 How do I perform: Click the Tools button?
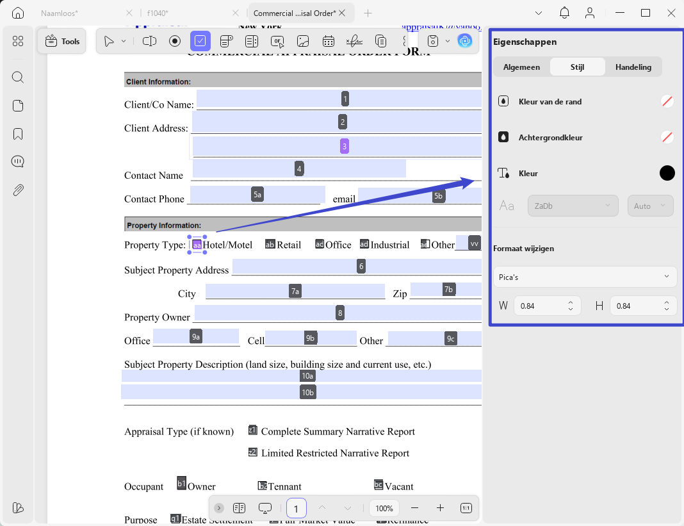(62, 42)
